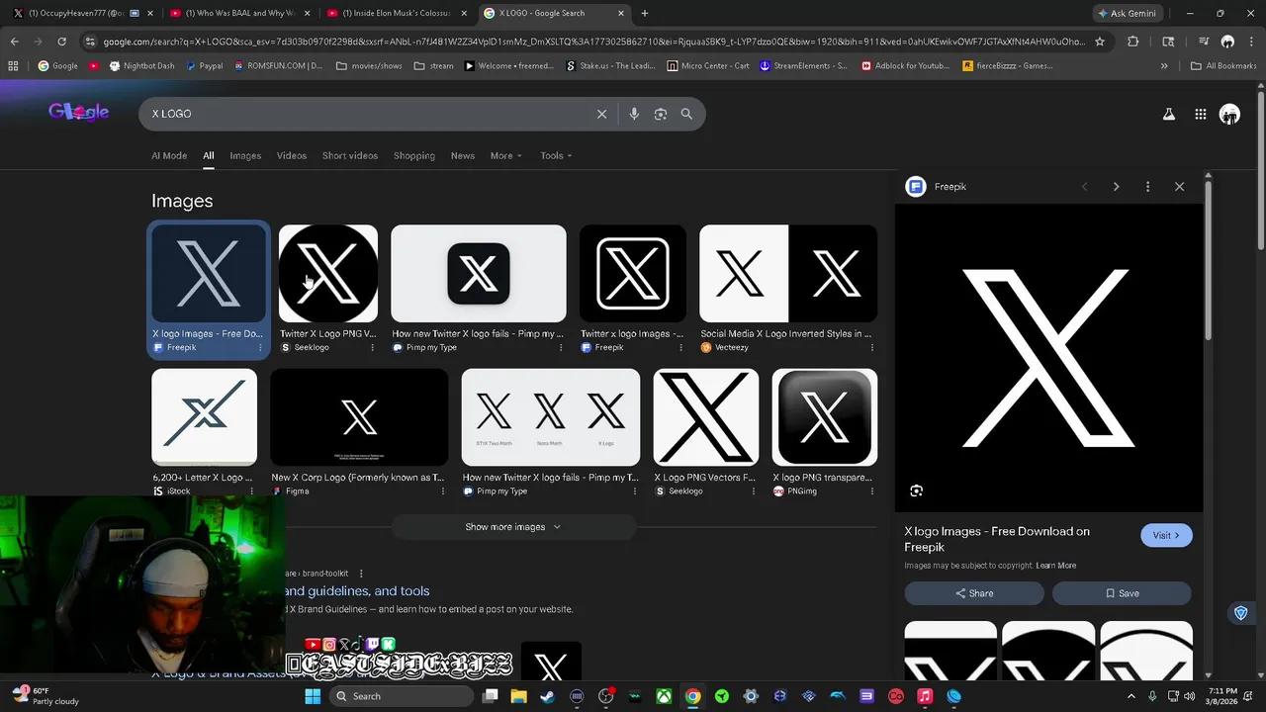
Task: Open Xbox app in taskbar
Action: pos(664,696)
